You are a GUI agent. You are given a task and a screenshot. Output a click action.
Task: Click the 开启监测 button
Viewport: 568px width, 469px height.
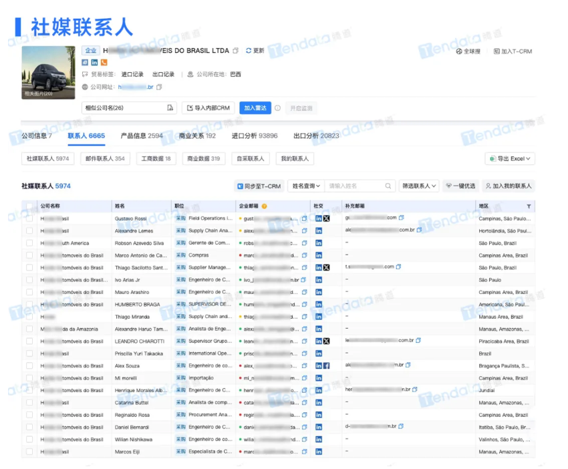pos(301,108)
